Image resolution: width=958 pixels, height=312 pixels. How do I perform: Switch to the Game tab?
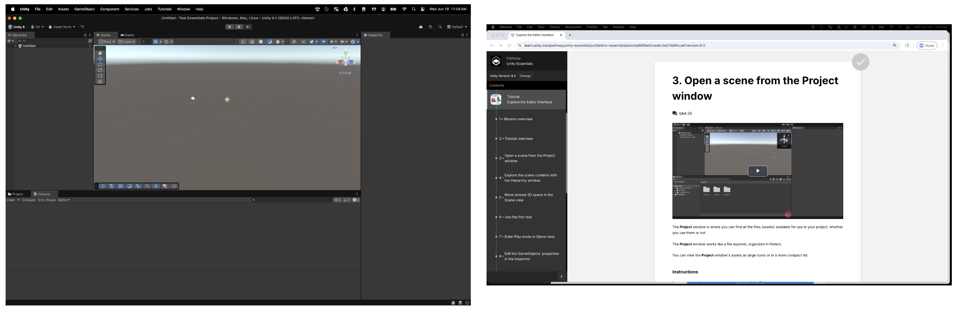[x=127, y=35]
